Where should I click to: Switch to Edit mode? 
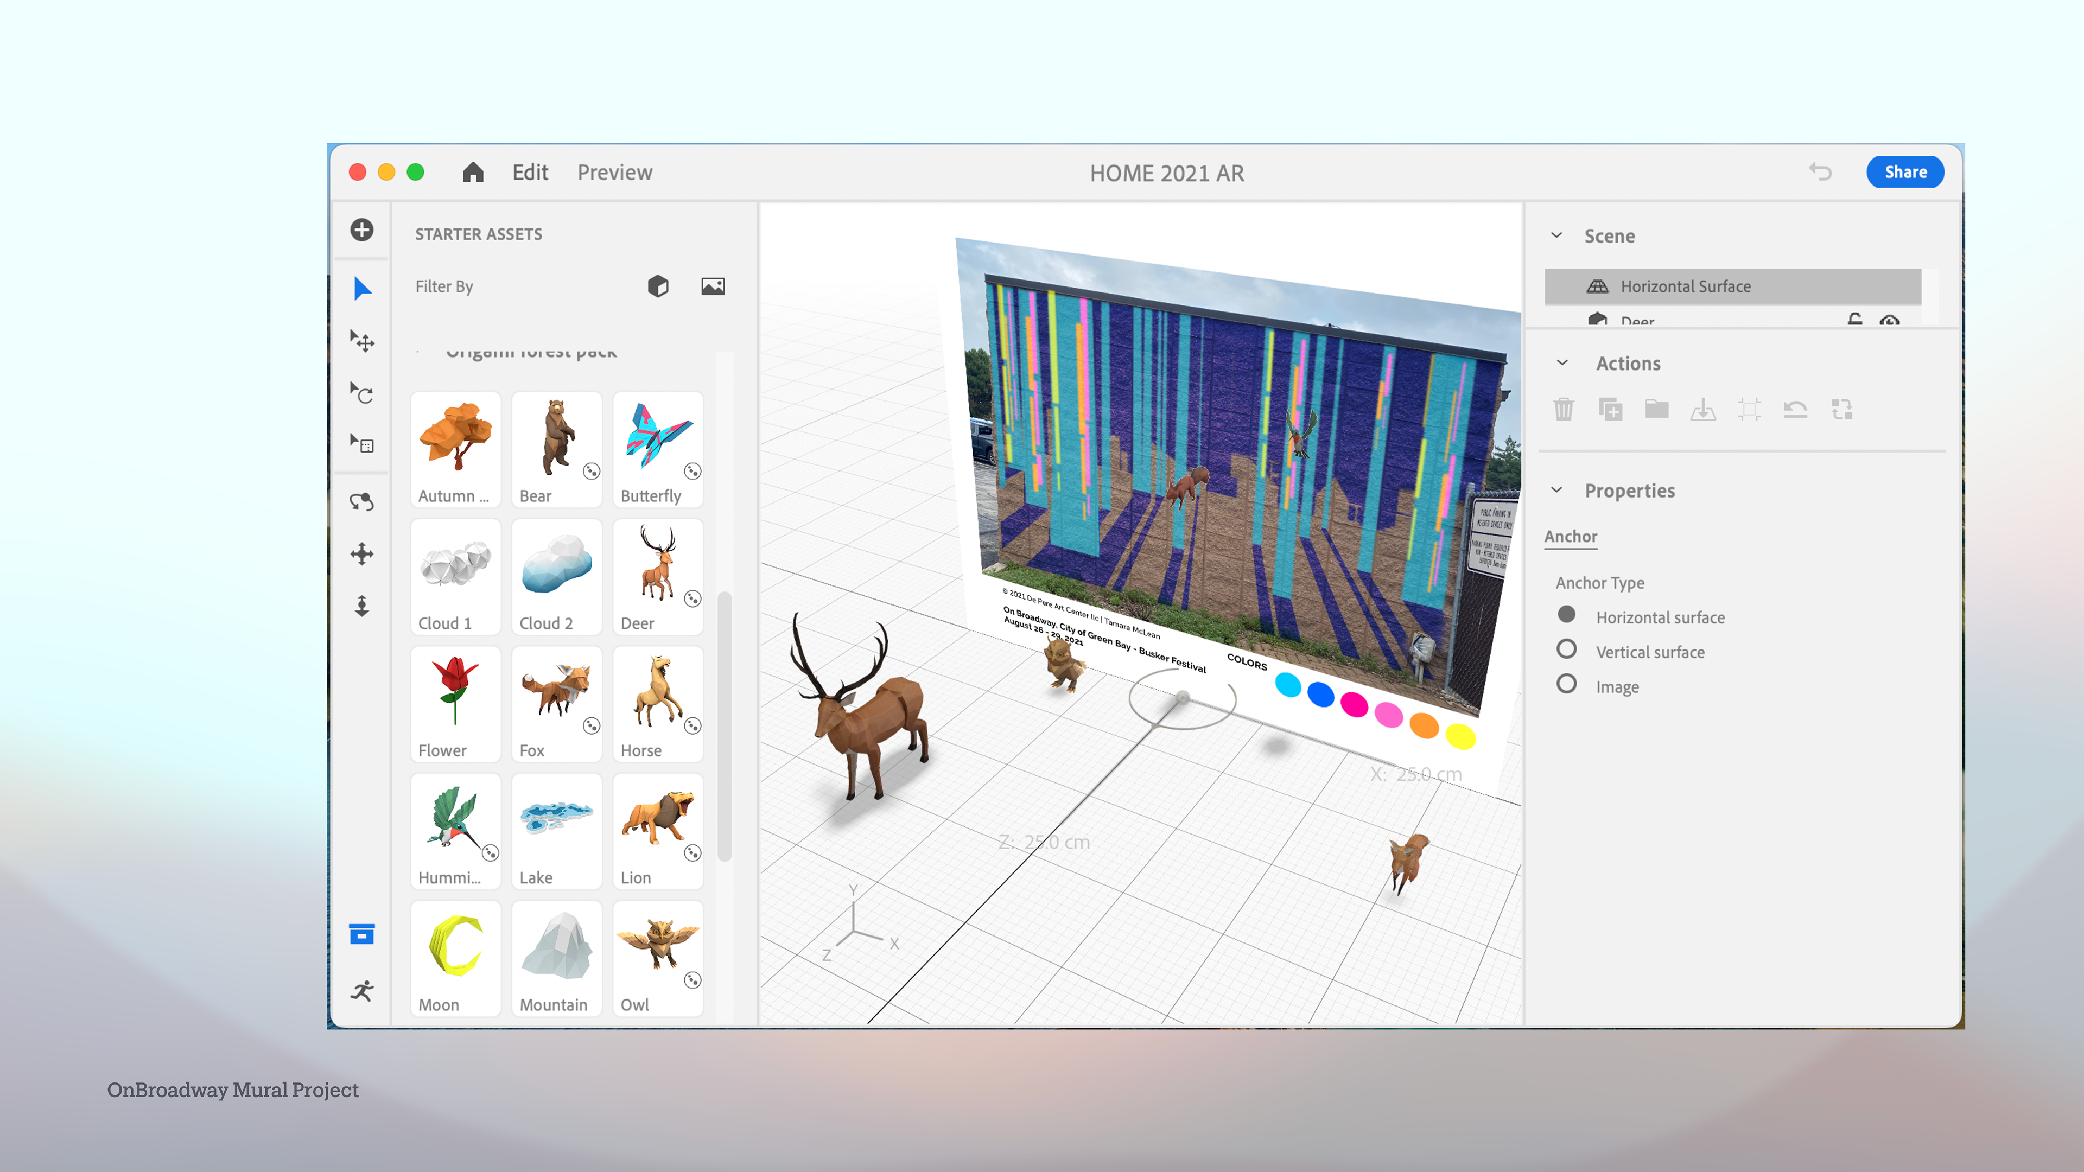click(530, 173)
